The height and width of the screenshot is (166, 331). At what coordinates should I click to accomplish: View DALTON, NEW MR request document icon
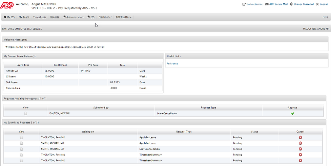[25, 114]
